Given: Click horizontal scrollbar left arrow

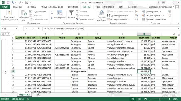Looking at the screenshot, I should tap(113, 95).
